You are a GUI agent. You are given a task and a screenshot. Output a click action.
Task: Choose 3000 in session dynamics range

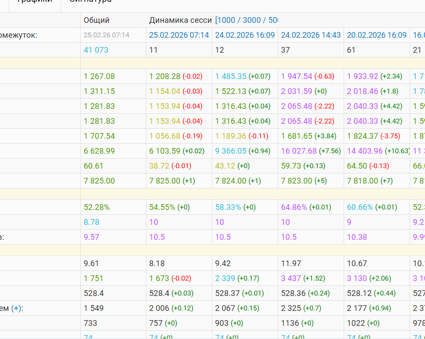coord(251,20)
